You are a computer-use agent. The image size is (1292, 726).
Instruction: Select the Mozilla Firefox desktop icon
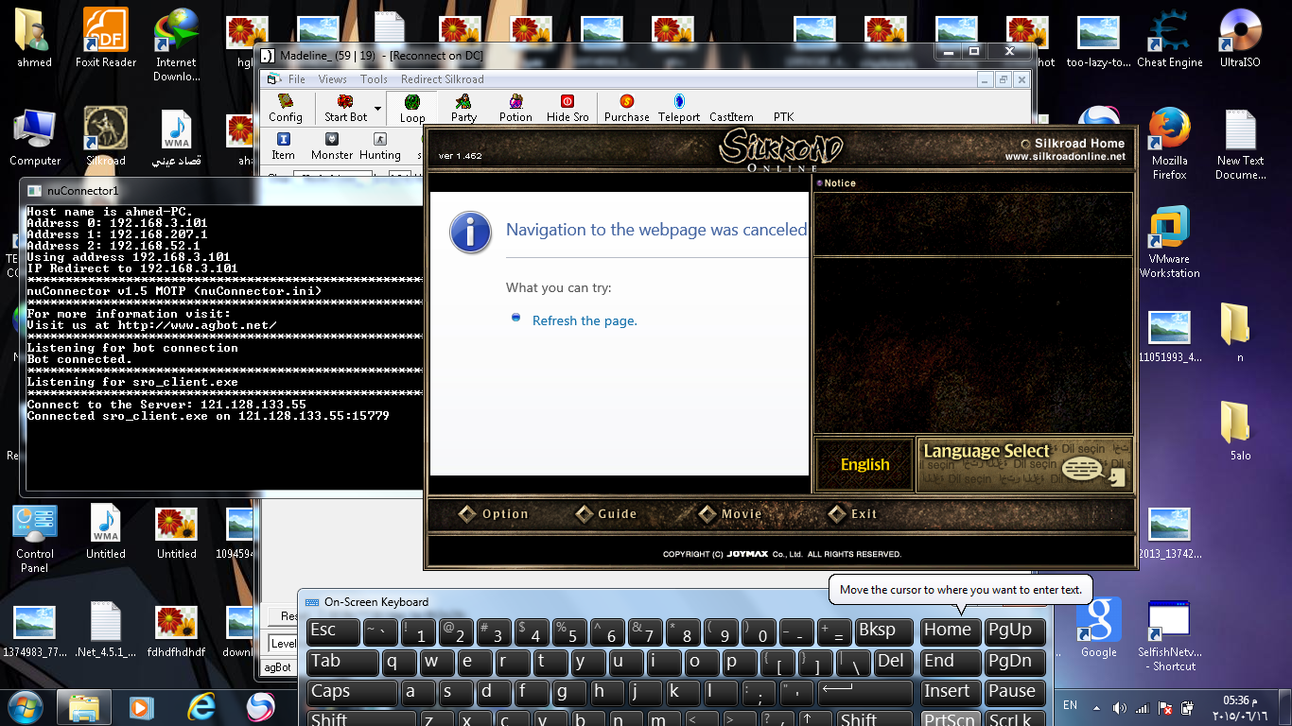(x=1169, y=144)
